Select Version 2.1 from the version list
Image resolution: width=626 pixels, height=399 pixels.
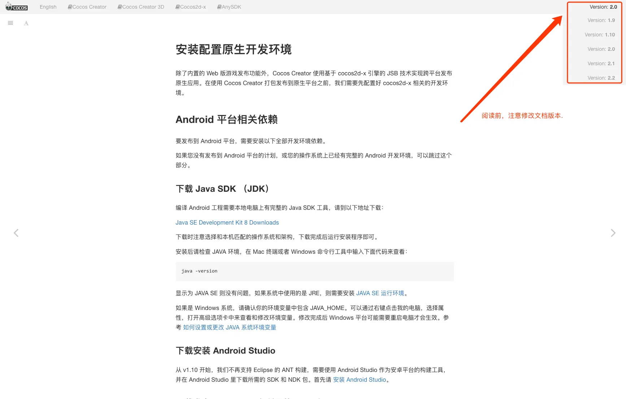pos(601,63)
